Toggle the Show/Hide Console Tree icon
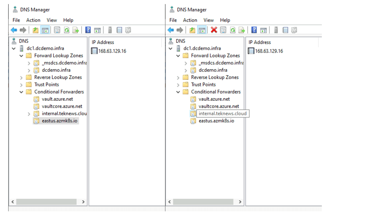The image size is (367, 224). tap(44, 30)
